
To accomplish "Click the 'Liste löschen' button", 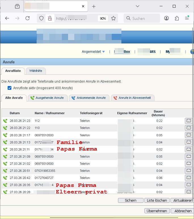I will click(157, 200).
